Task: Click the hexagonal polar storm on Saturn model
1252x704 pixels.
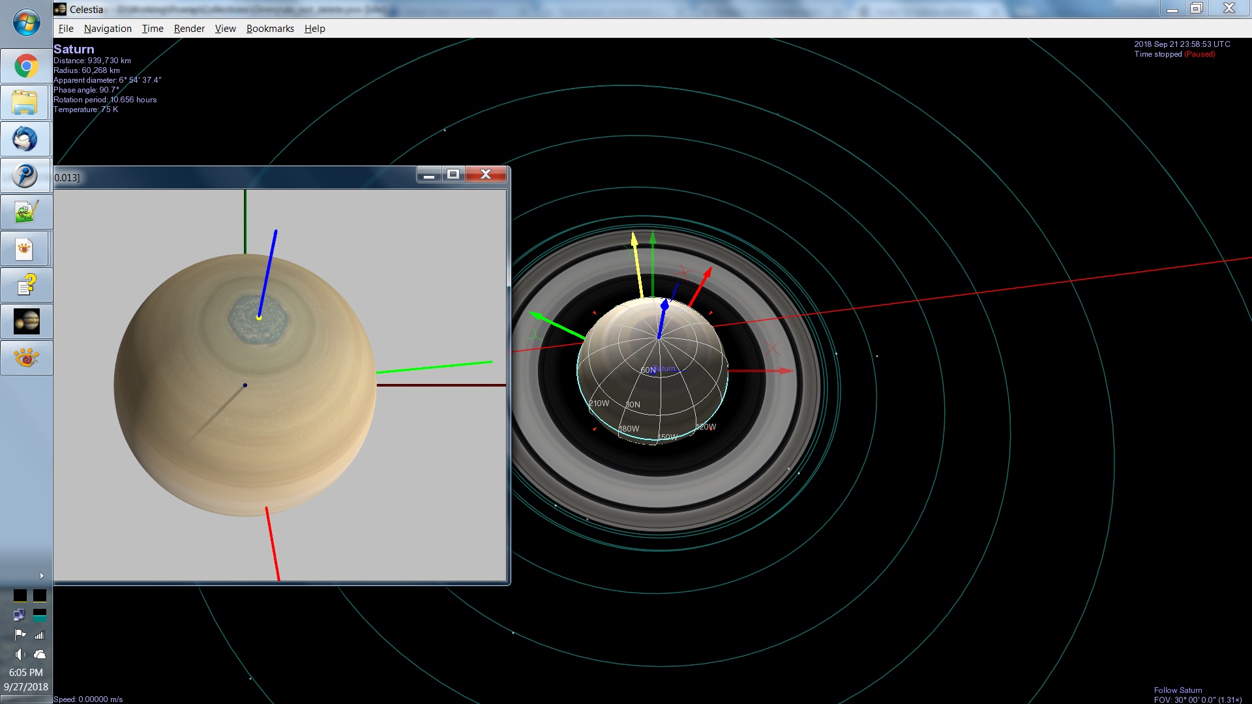Action: (258, 319)
